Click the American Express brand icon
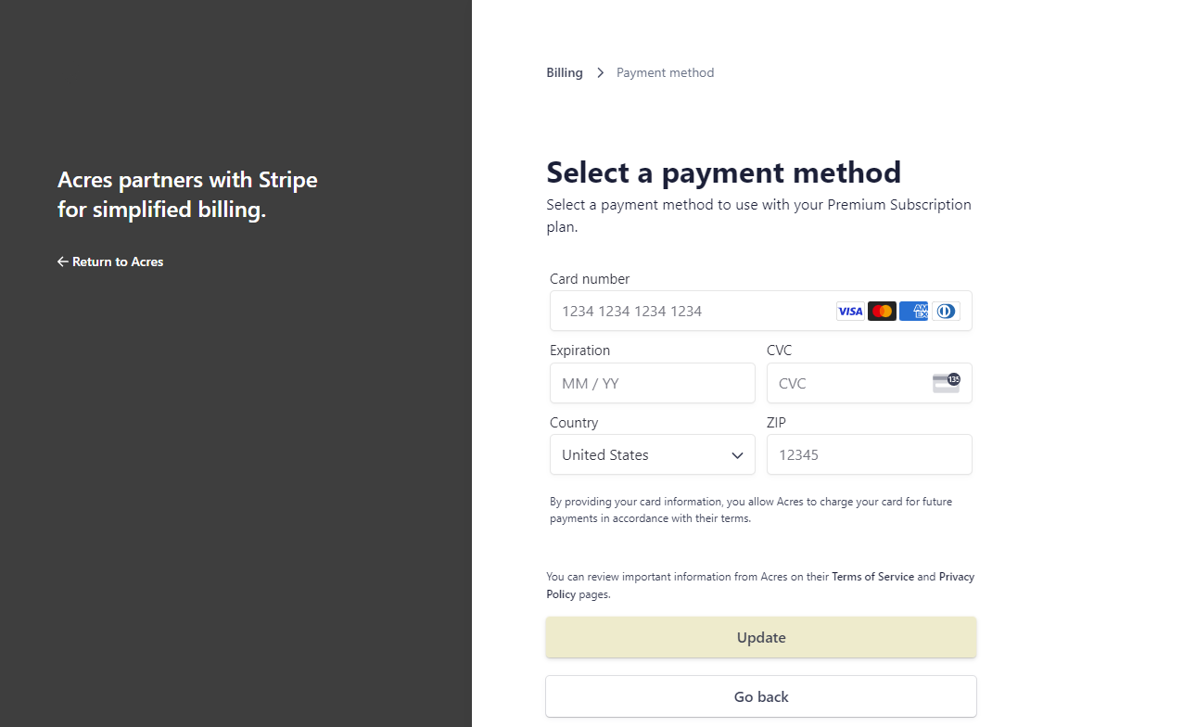The image size is (1183, 727). point(913,311)
